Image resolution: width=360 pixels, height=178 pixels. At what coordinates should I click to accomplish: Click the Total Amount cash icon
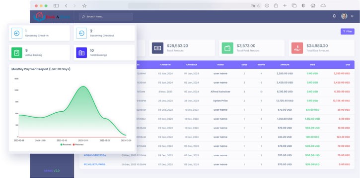[x=158, y=48]
